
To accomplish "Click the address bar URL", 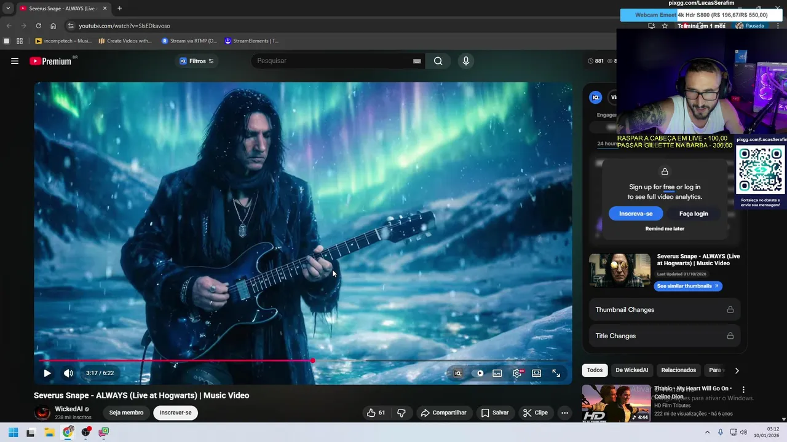I will (124, 26).
